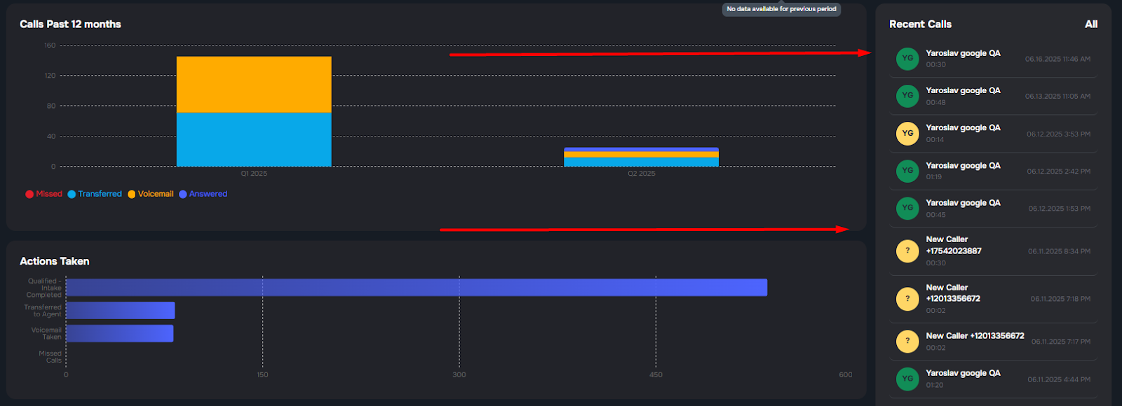Open the New Caller entry from 7:17 PM
1122x406 pixels.
click(993, 342)
